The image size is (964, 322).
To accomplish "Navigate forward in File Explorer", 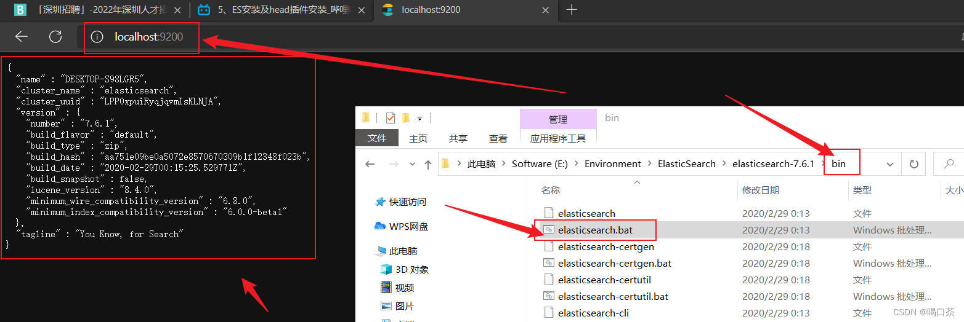I will [393, 164].
